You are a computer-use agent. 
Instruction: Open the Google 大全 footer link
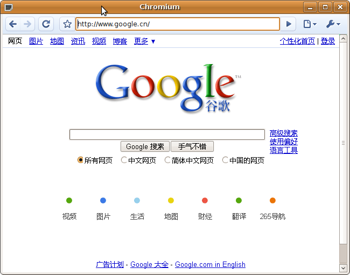click(x=149, y=265)
